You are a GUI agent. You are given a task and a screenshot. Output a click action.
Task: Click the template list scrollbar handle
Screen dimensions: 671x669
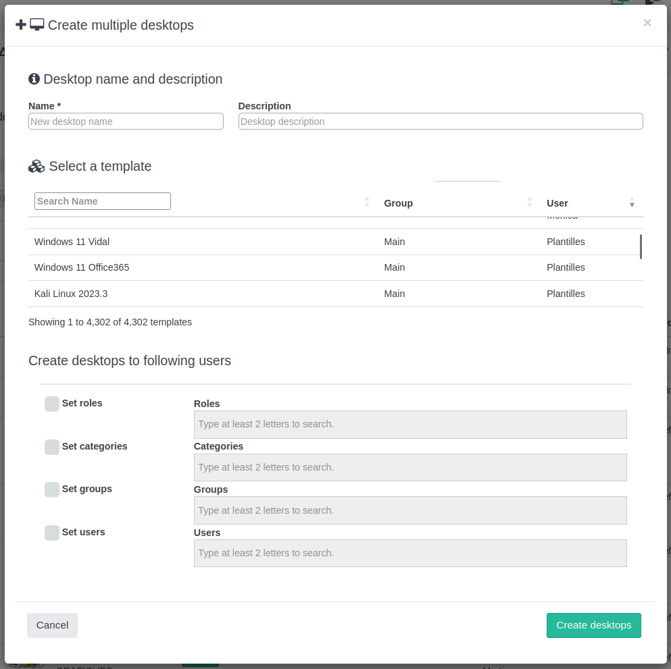coord(641,246)
